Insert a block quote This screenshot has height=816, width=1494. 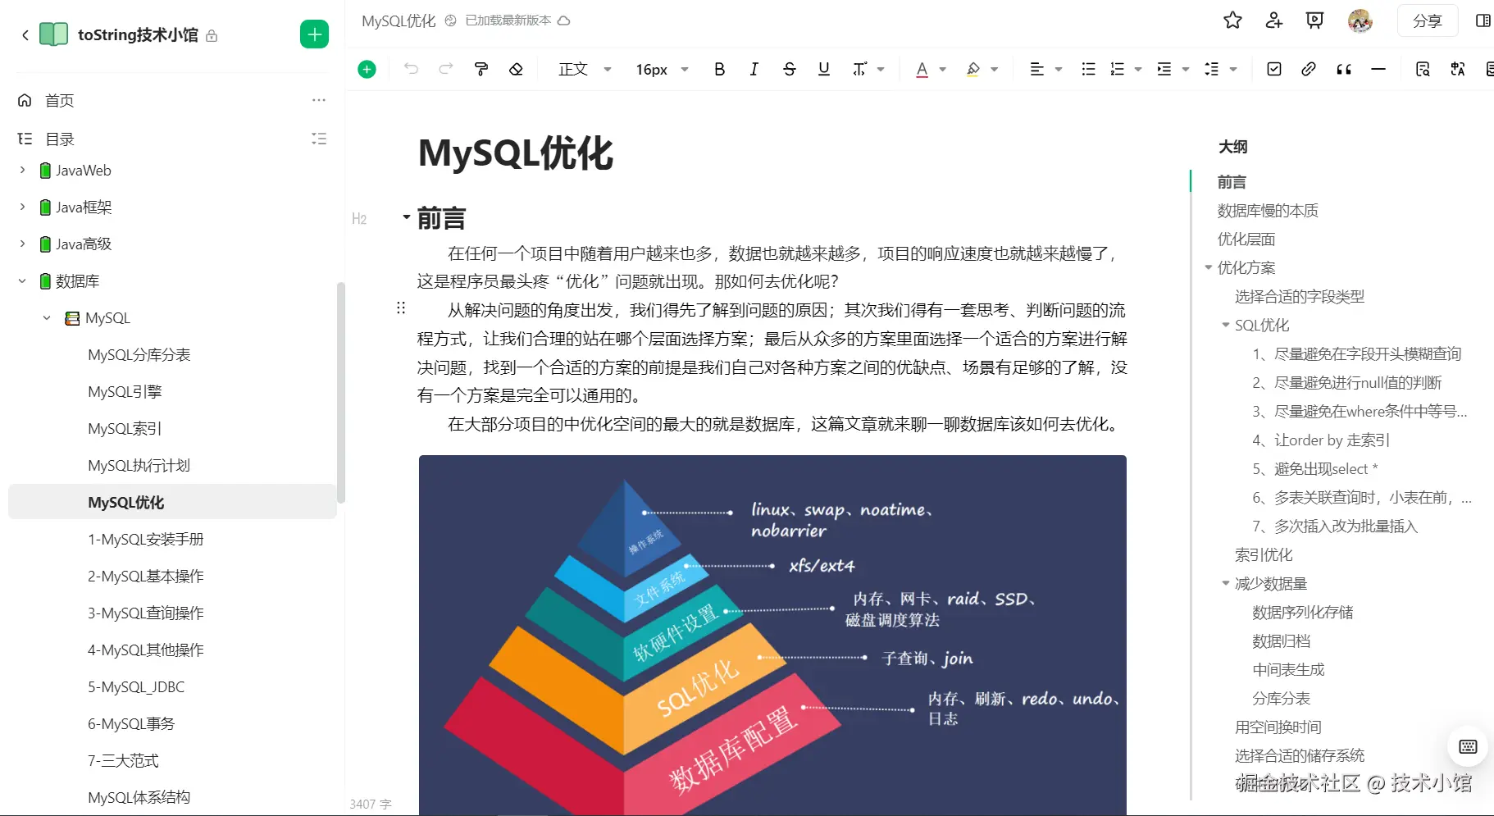point(1344,69)
